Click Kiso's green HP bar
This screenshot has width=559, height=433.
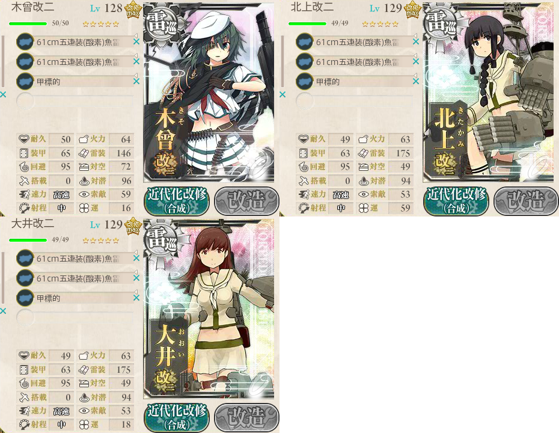tap(28, 24)
